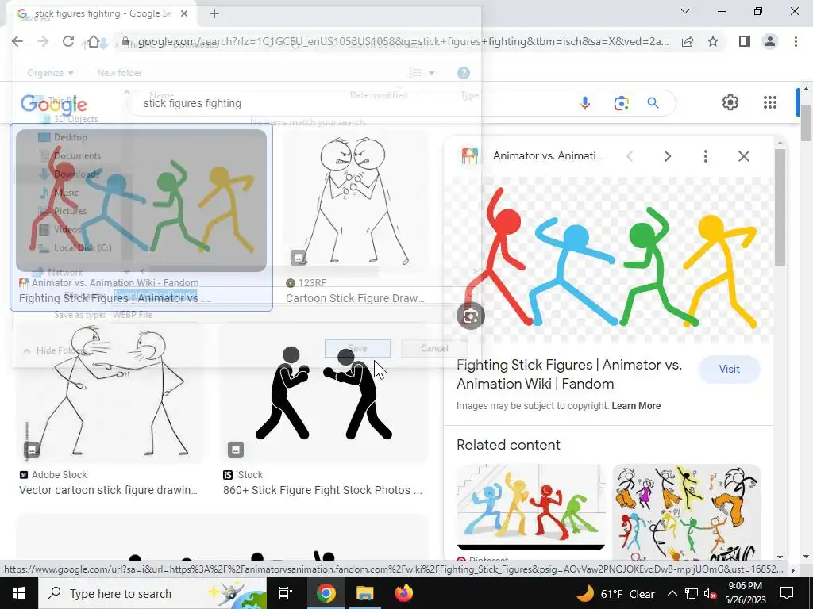This screenshot has width=813, height=609.
Task: Click the large colorful stick figures preview image
Action: point(611,260)
